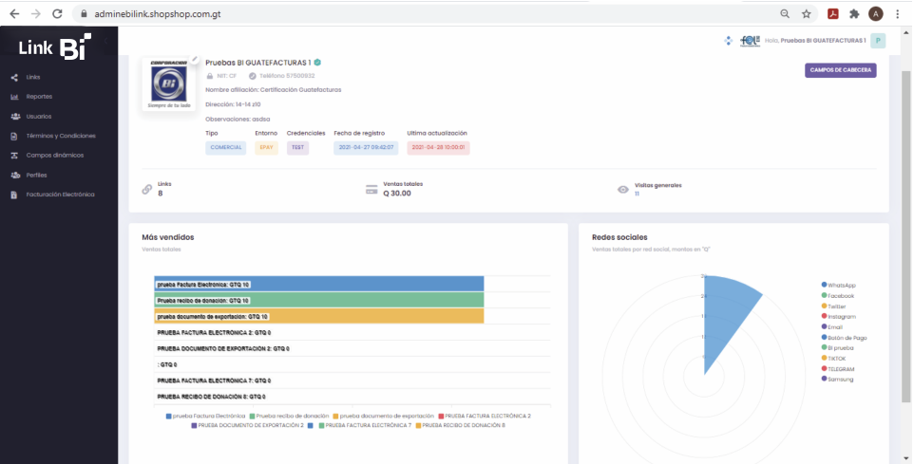Click the FEL logo in header

click(750, 41)
